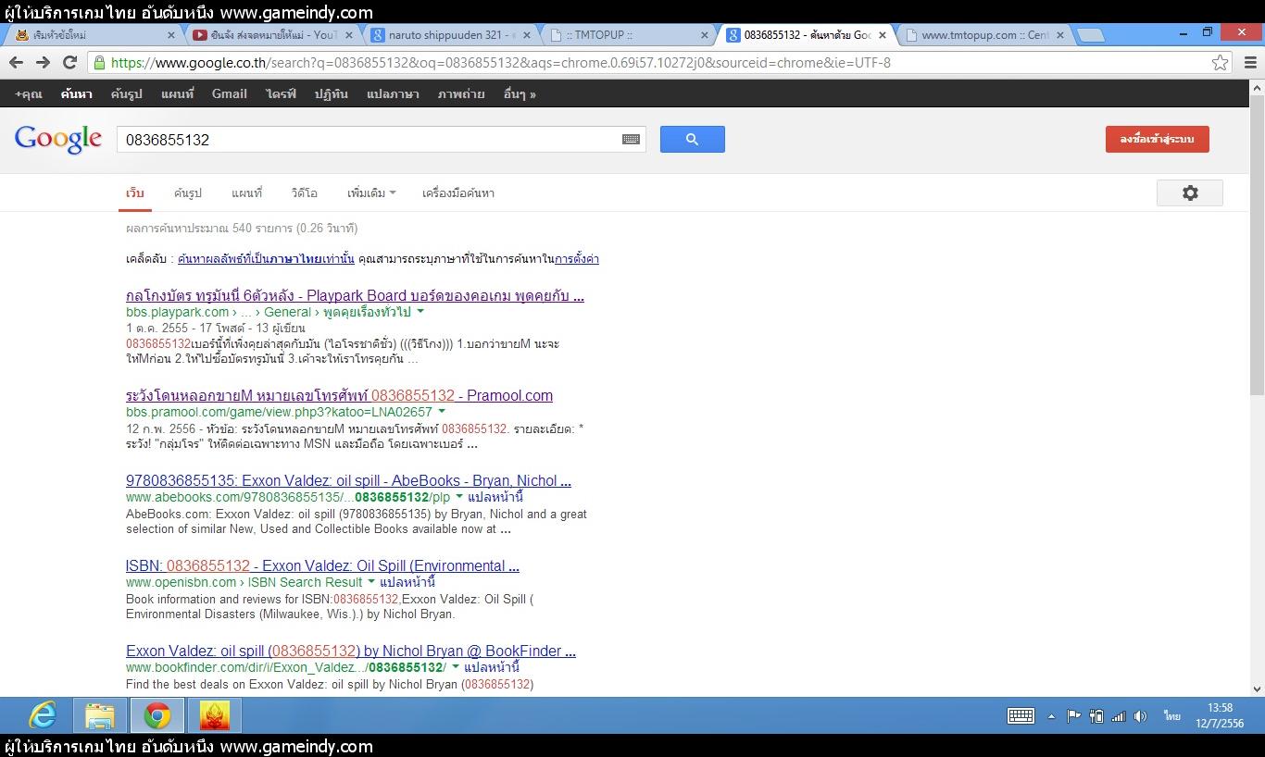Open ไดรฟ์ Drive in the Google bar

point(281,93)
